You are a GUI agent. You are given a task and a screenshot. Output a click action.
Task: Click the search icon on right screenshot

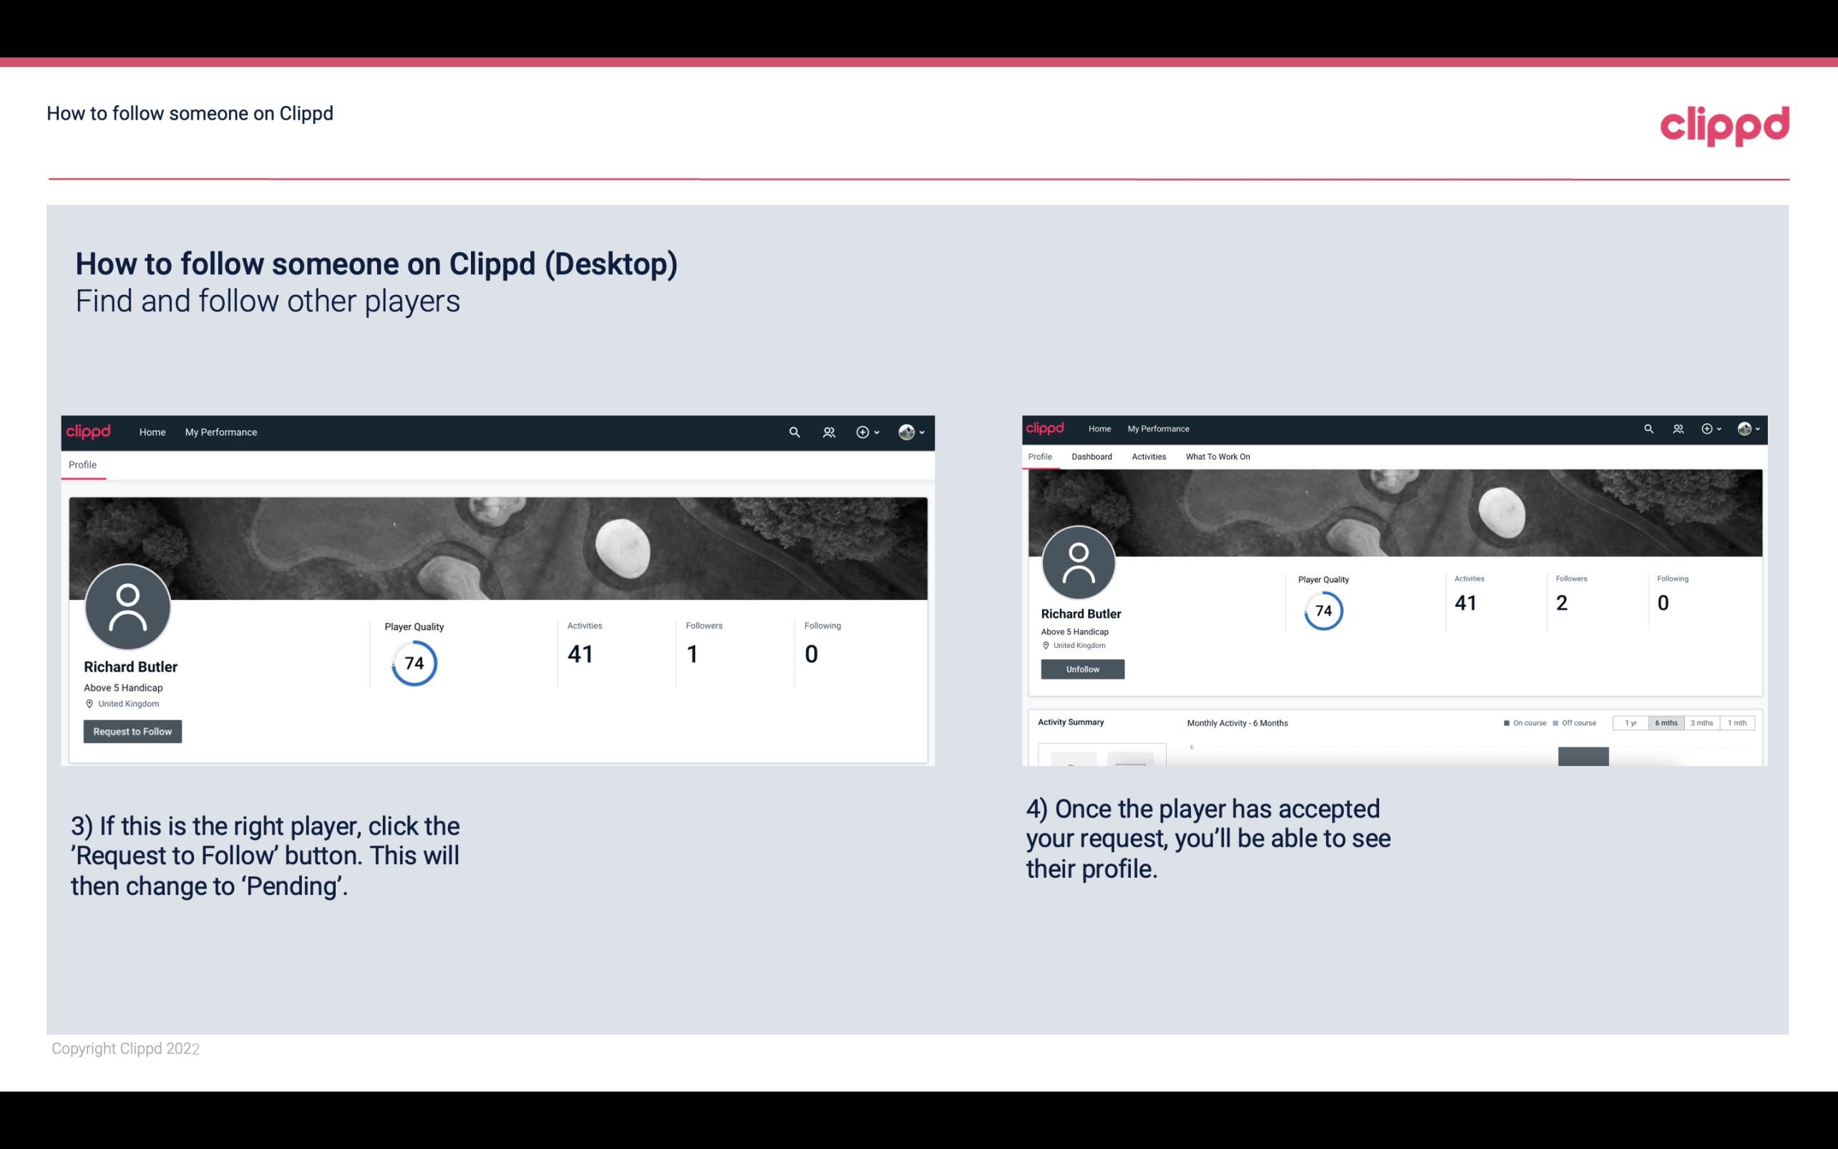coord(1648,429)
